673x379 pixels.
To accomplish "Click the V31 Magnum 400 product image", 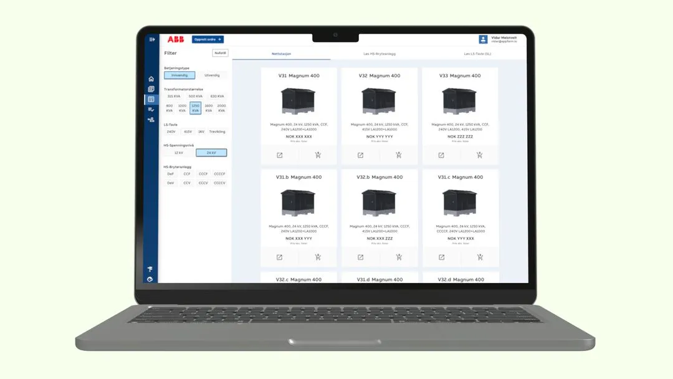I will [x=298, y=101].
